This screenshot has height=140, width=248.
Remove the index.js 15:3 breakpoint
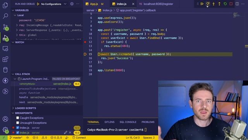pos(70,133)
